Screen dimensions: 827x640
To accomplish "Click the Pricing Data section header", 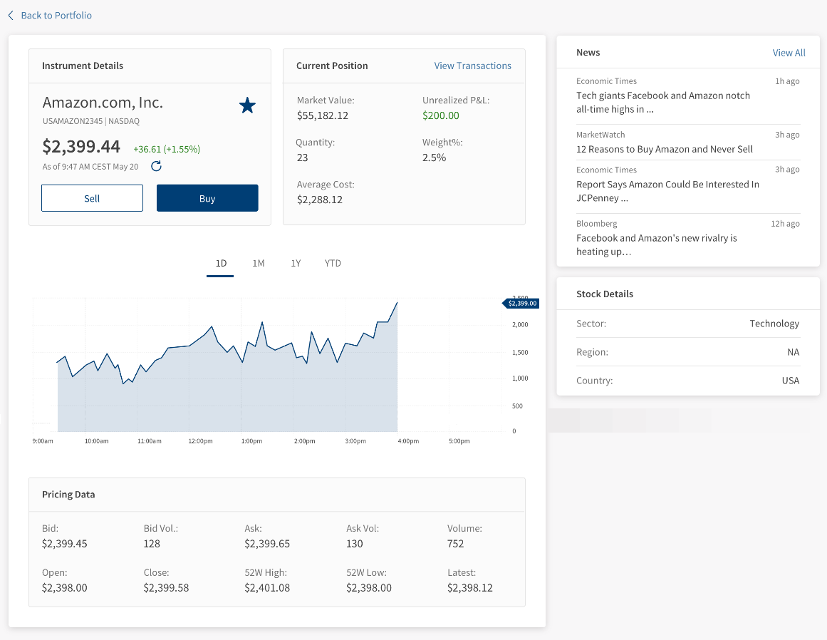I will [68, 495].
